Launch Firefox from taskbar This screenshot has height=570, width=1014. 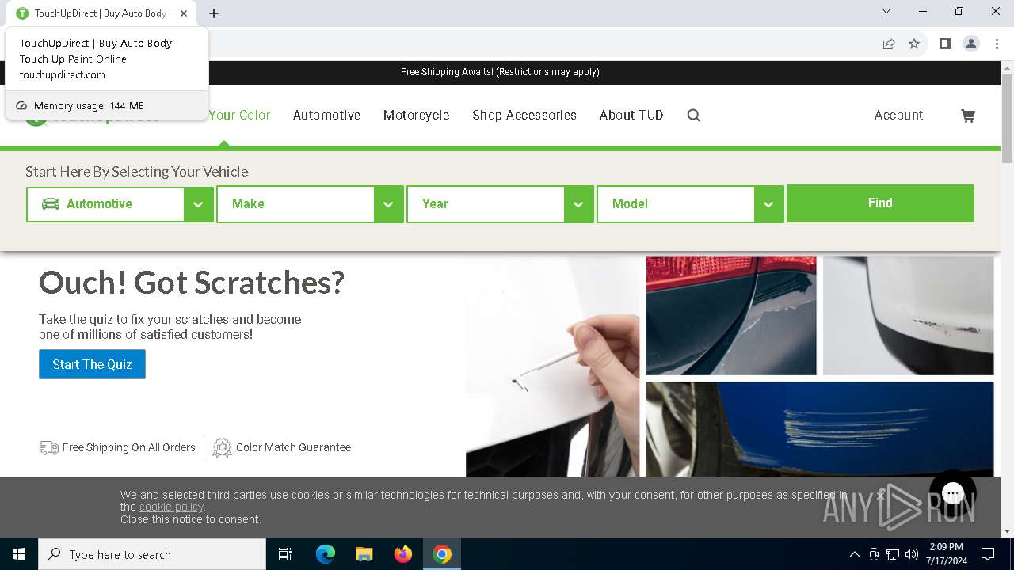pos(403,554)
